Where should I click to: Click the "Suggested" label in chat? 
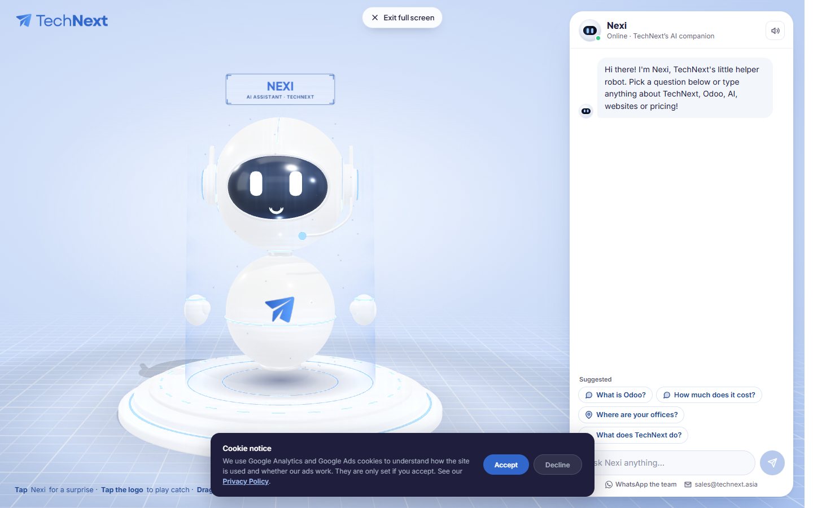(x=595, y=379)
